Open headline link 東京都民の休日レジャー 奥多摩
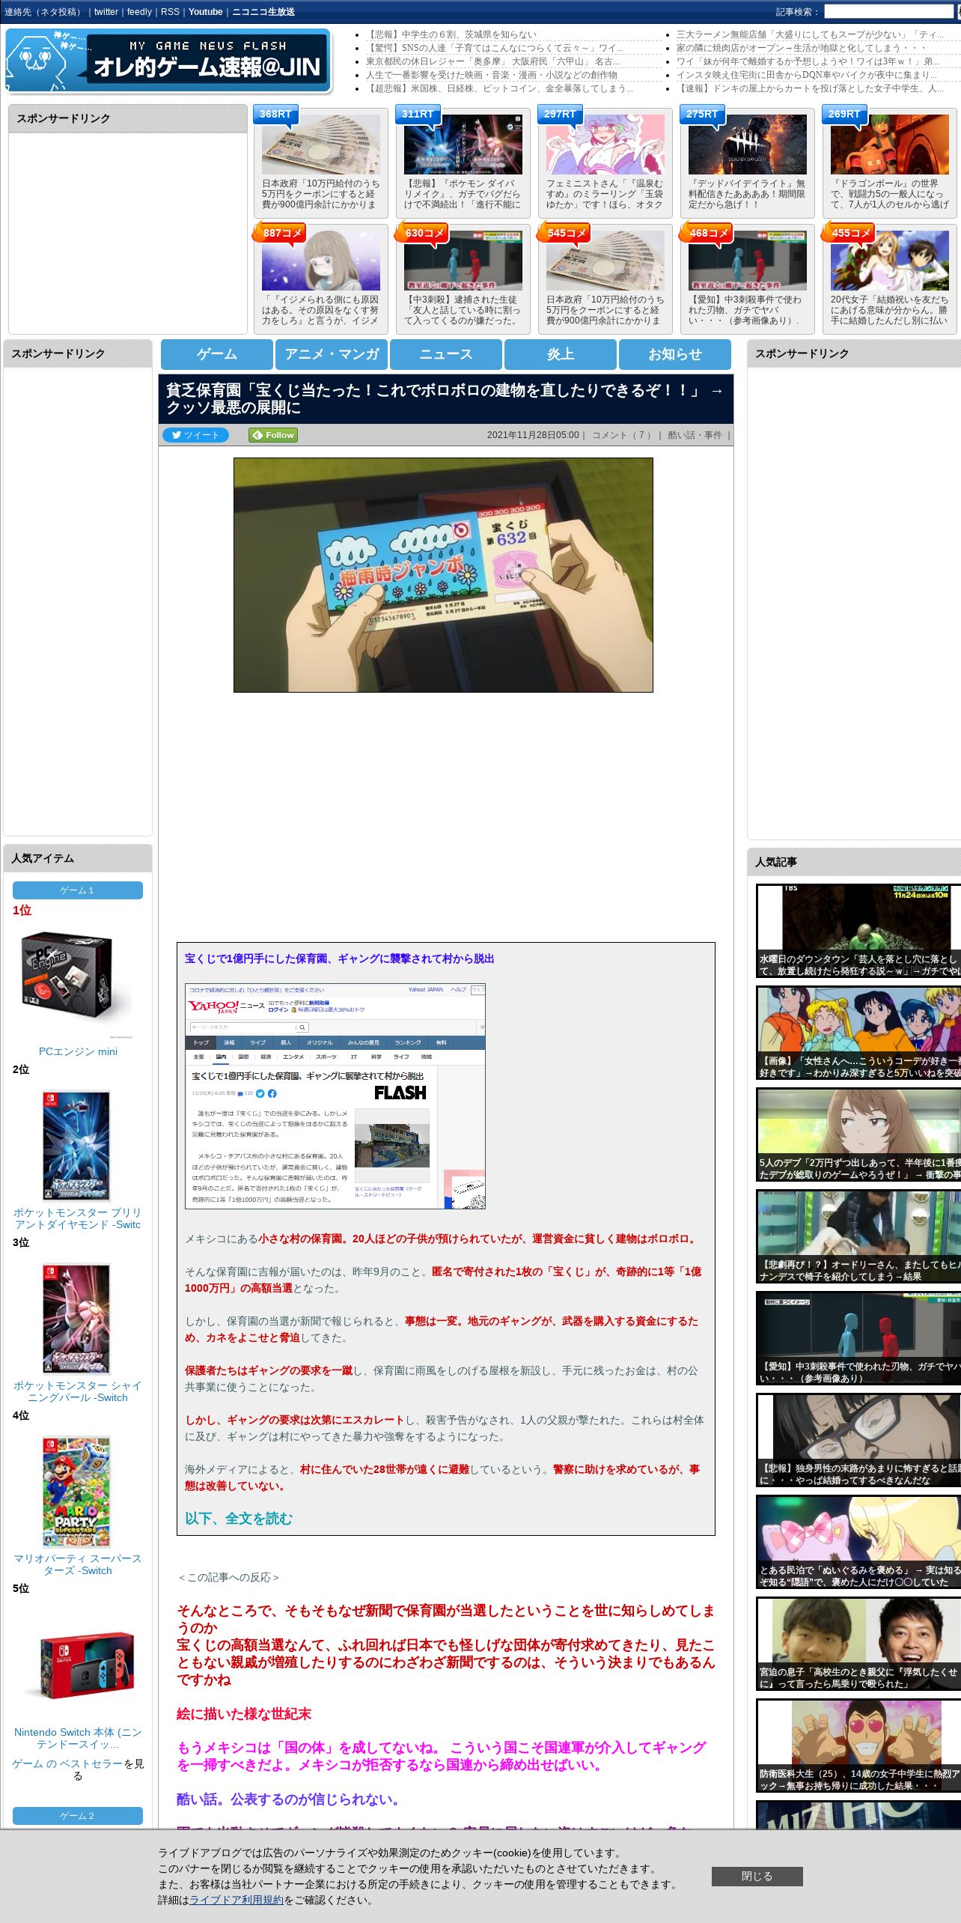The height and width of the screenshot is (1923, 961). point(493,61)
